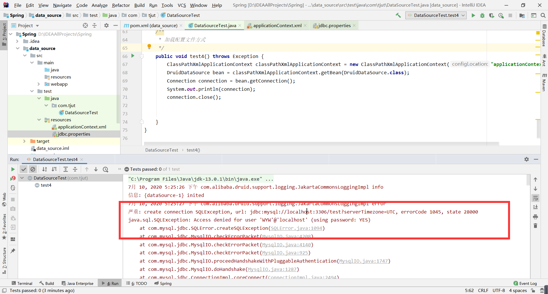
Task: Open Maven side tool window
Action: pos(544,82)
